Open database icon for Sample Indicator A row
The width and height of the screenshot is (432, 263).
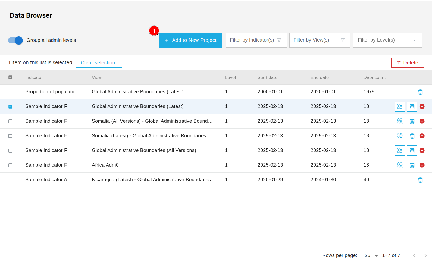420,180
